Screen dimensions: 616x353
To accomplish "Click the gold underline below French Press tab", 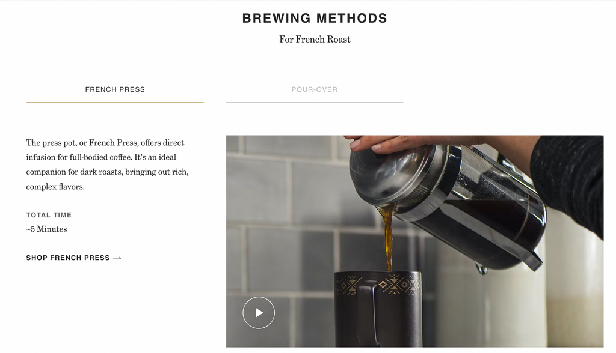I will 115,103.
